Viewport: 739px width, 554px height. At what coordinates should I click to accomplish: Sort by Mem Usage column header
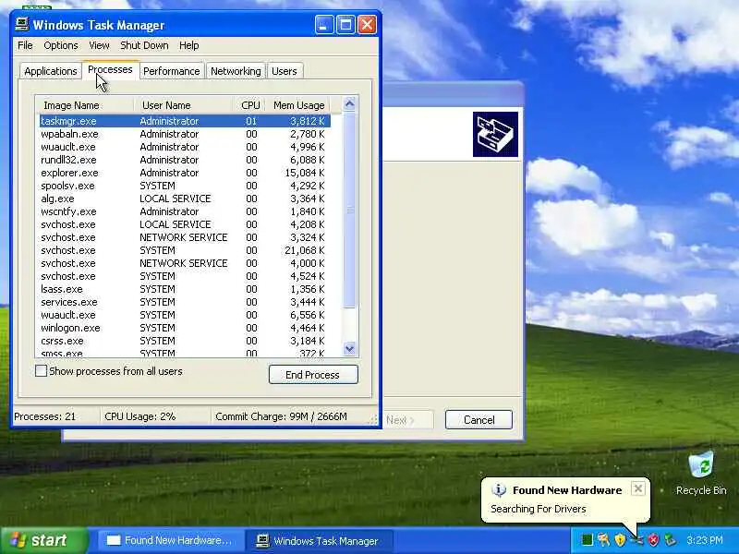click(298, 105)
